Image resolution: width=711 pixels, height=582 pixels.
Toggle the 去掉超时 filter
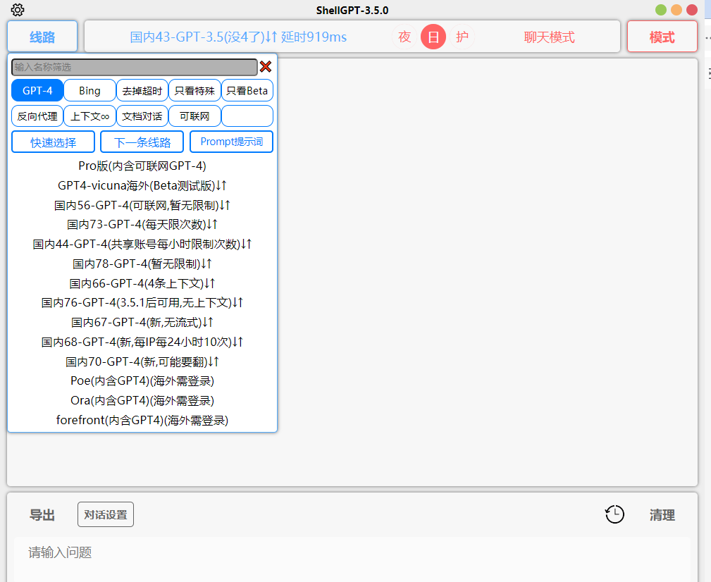point(142,90)
